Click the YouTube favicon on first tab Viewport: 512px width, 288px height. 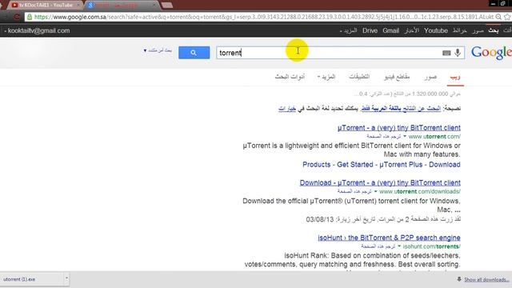pos(14,5)
